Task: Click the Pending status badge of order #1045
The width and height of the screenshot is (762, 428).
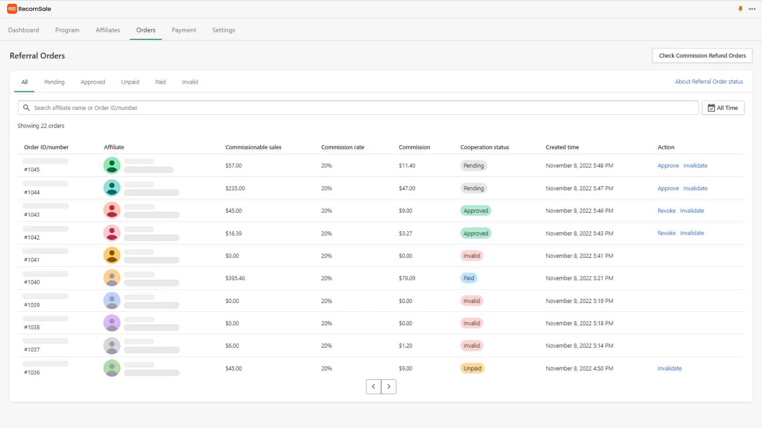Action: (473, 165)
